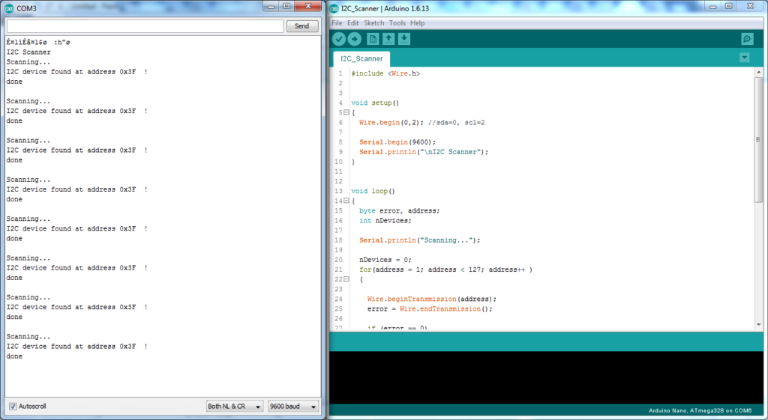768x420 pixels.
Task: Select the I2C_Scanner tab
Action: 361,58
